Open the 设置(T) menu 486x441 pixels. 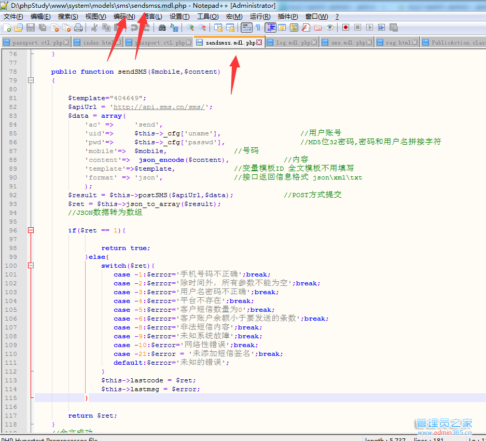179,17
